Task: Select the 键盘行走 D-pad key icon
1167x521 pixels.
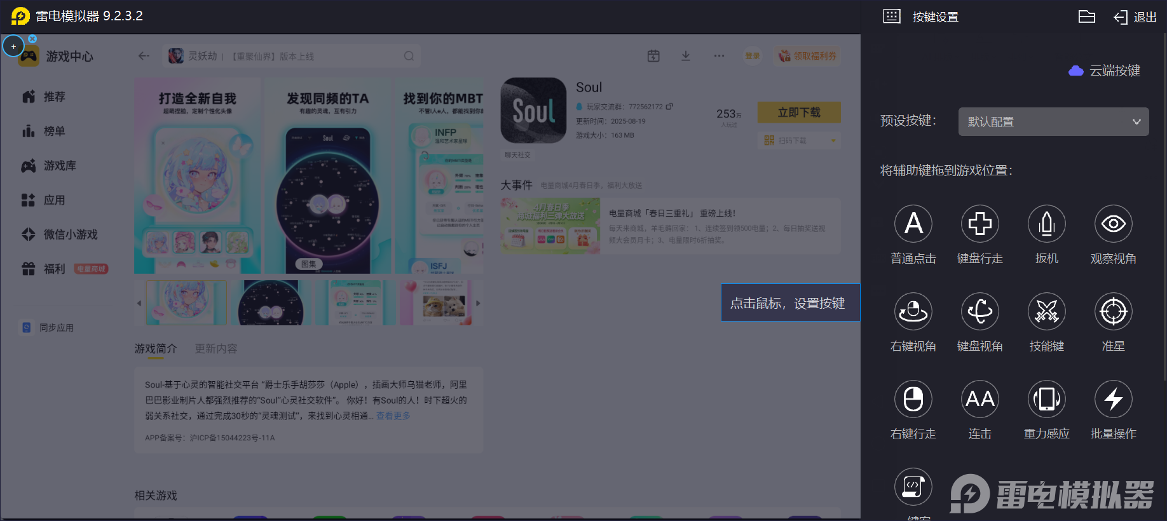Action: (980, 224)
